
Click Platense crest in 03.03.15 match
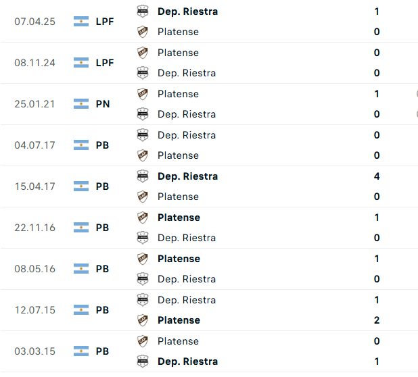(143, 341)
